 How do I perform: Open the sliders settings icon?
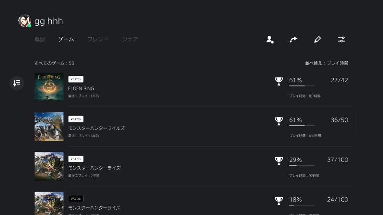pyautogui.click(x=341, y=40)
